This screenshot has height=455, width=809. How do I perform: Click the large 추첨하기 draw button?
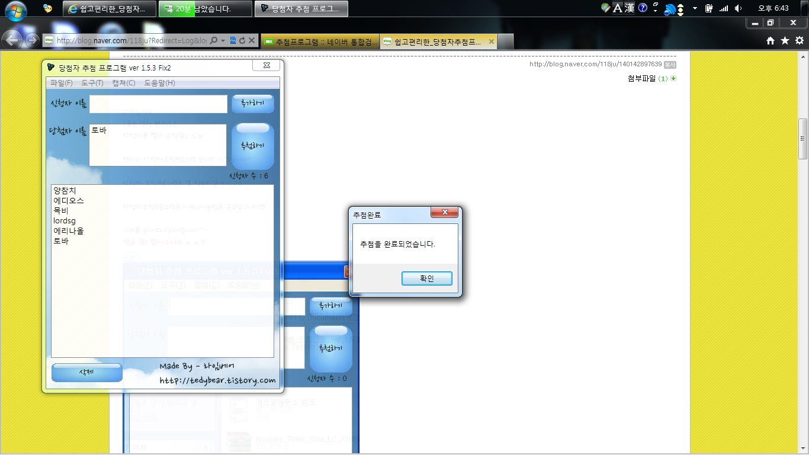tap(253, 146)
